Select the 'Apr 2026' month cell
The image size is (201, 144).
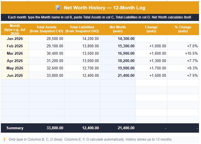click(15, 61)
